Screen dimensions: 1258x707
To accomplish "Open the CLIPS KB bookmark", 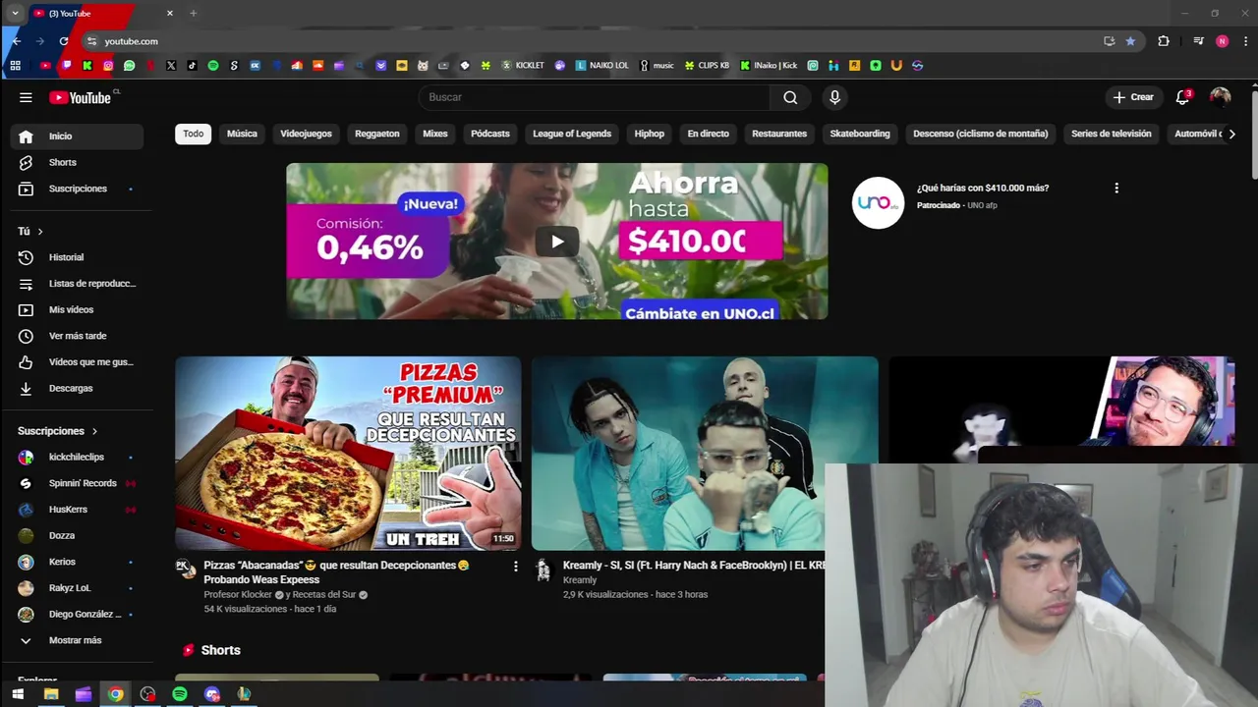I will (x=708, y=66).
